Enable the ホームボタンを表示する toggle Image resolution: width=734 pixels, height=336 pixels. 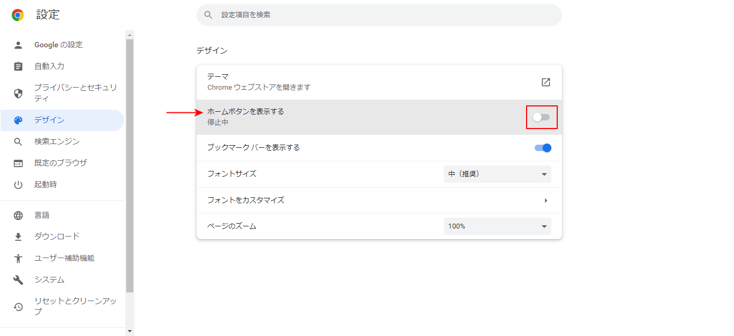click(x=542, y=117)
